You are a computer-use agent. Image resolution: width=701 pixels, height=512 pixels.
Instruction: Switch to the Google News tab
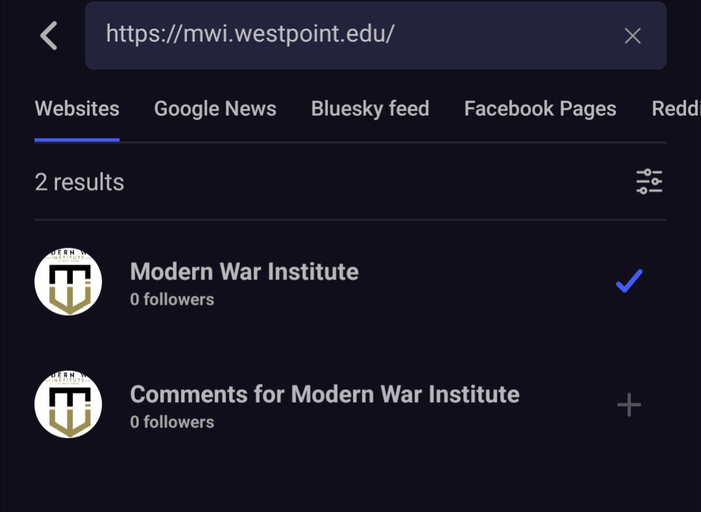pyautogui.click(x=215, y=109)
